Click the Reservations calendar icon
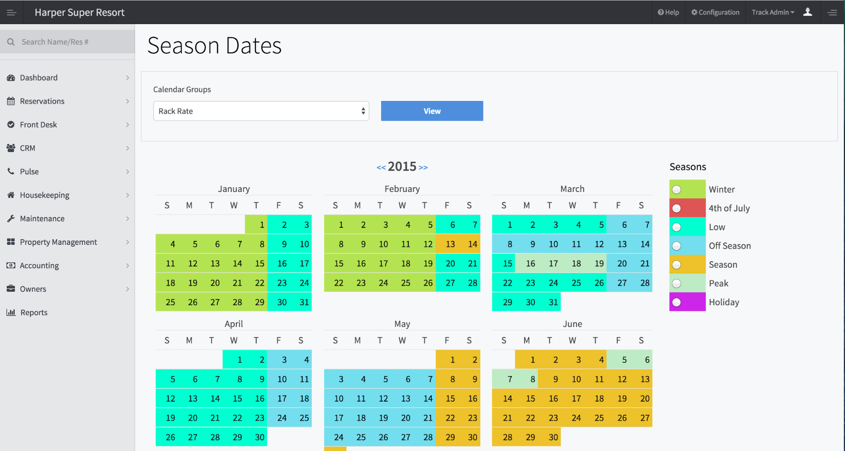This screenshot has height=451, width=845. pos(11,101)
